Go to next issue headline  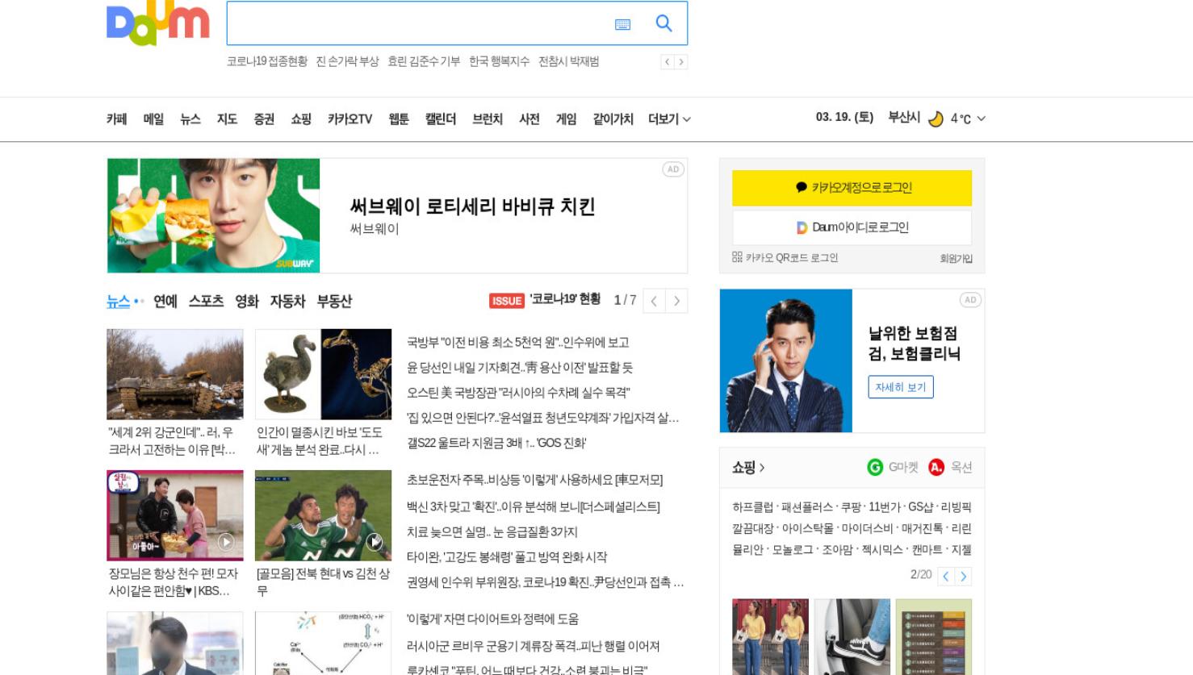(x=676, y=301)
